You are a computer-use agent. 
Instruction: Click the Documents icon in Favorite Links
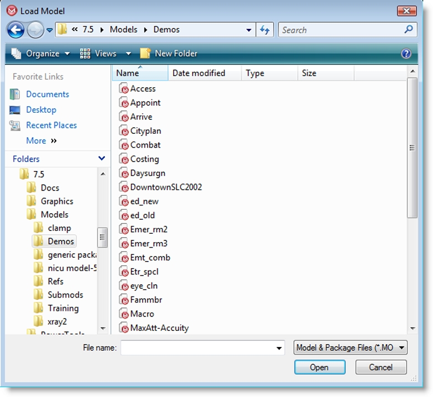pos(15,94)
